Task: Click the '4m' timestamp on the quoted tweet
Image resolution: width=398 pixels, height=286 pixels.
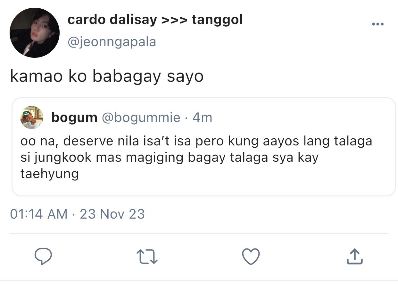Action: point(203,118)
